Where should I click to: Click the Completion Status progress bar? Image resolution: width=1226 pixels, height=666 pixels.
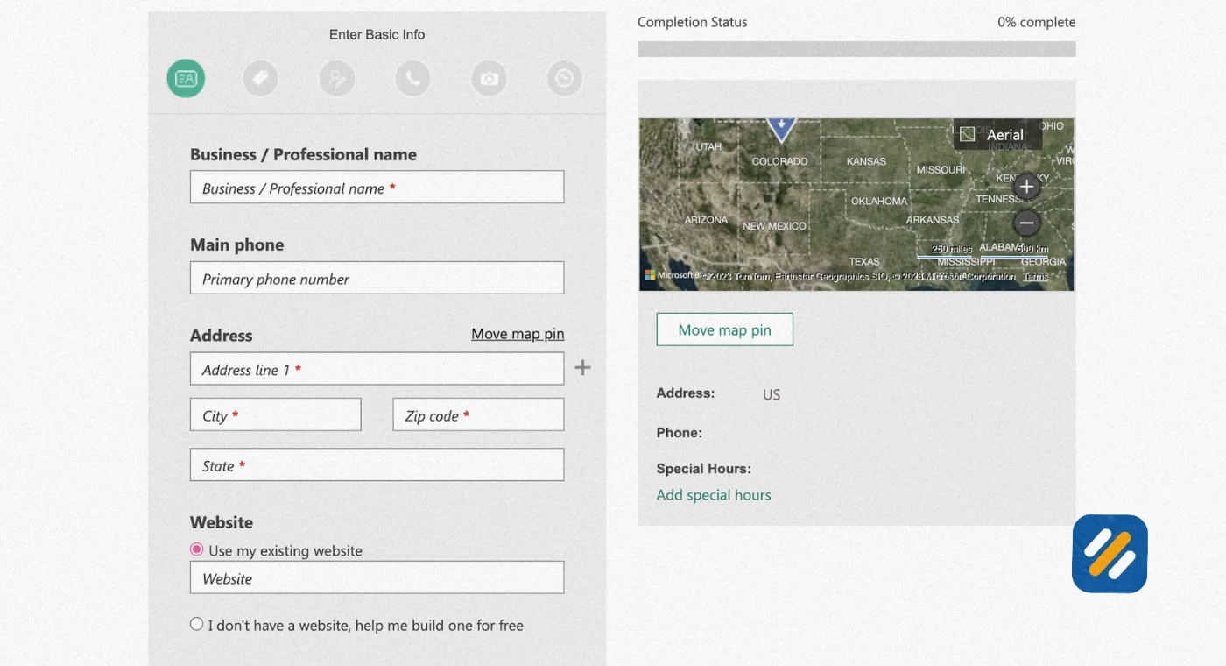pos(856,49)
